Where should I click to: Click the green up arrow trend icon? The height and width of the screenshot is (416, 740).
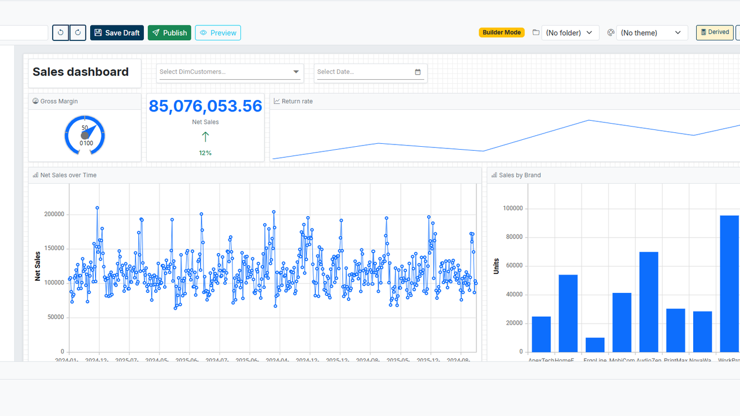click(x=205, y=137)
